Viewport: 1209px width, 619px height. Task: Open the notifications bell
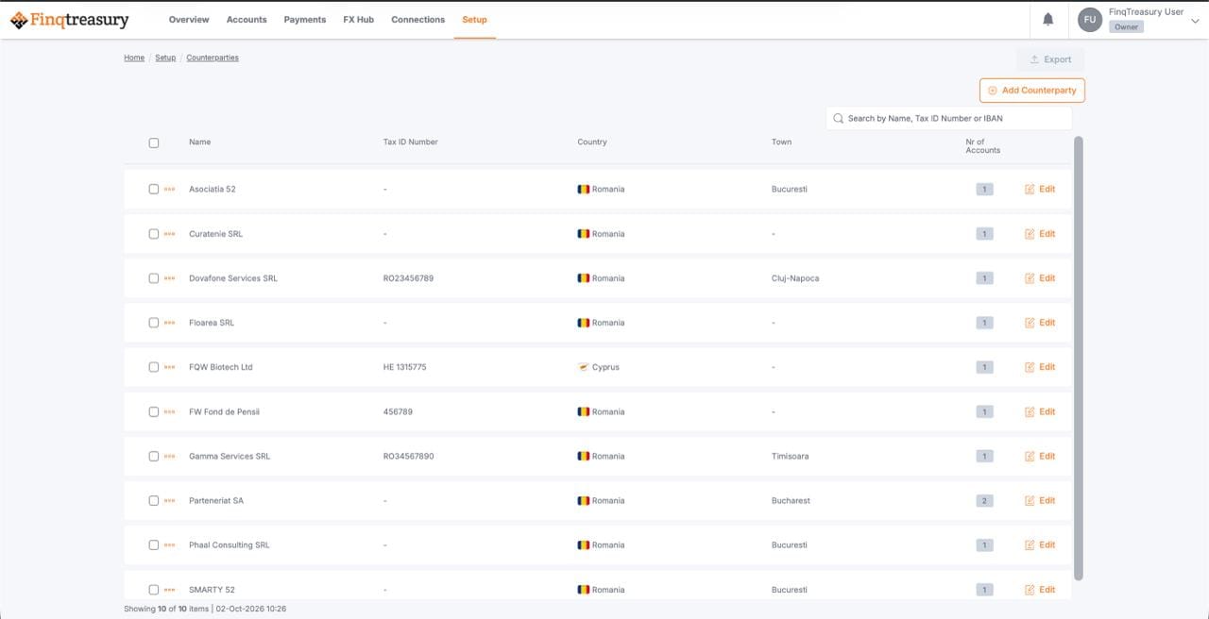[x=1047, y=19]
